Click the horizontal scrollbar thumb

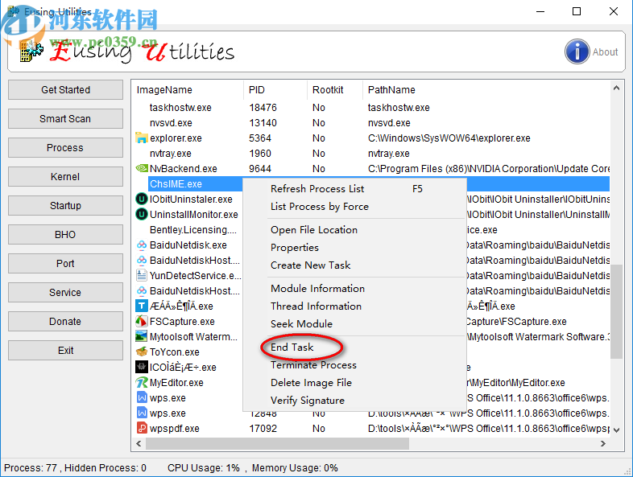[x=277, y=443]
